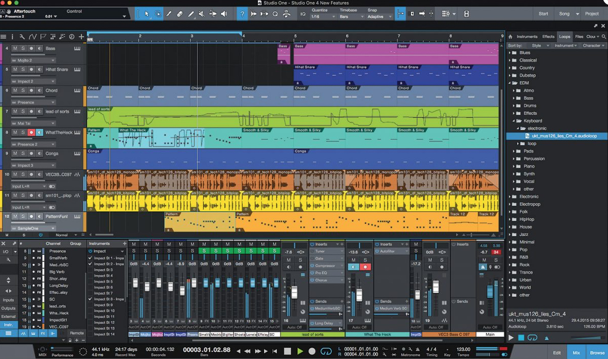Click the Start page button
Image resolution: width=608 pixels, height=359 pixels.
[x=543, y=14]
